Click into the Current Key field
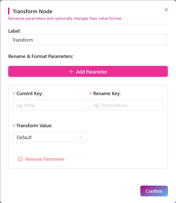The height and width of the screenshot is (203, 176). [x=50, y=105]
